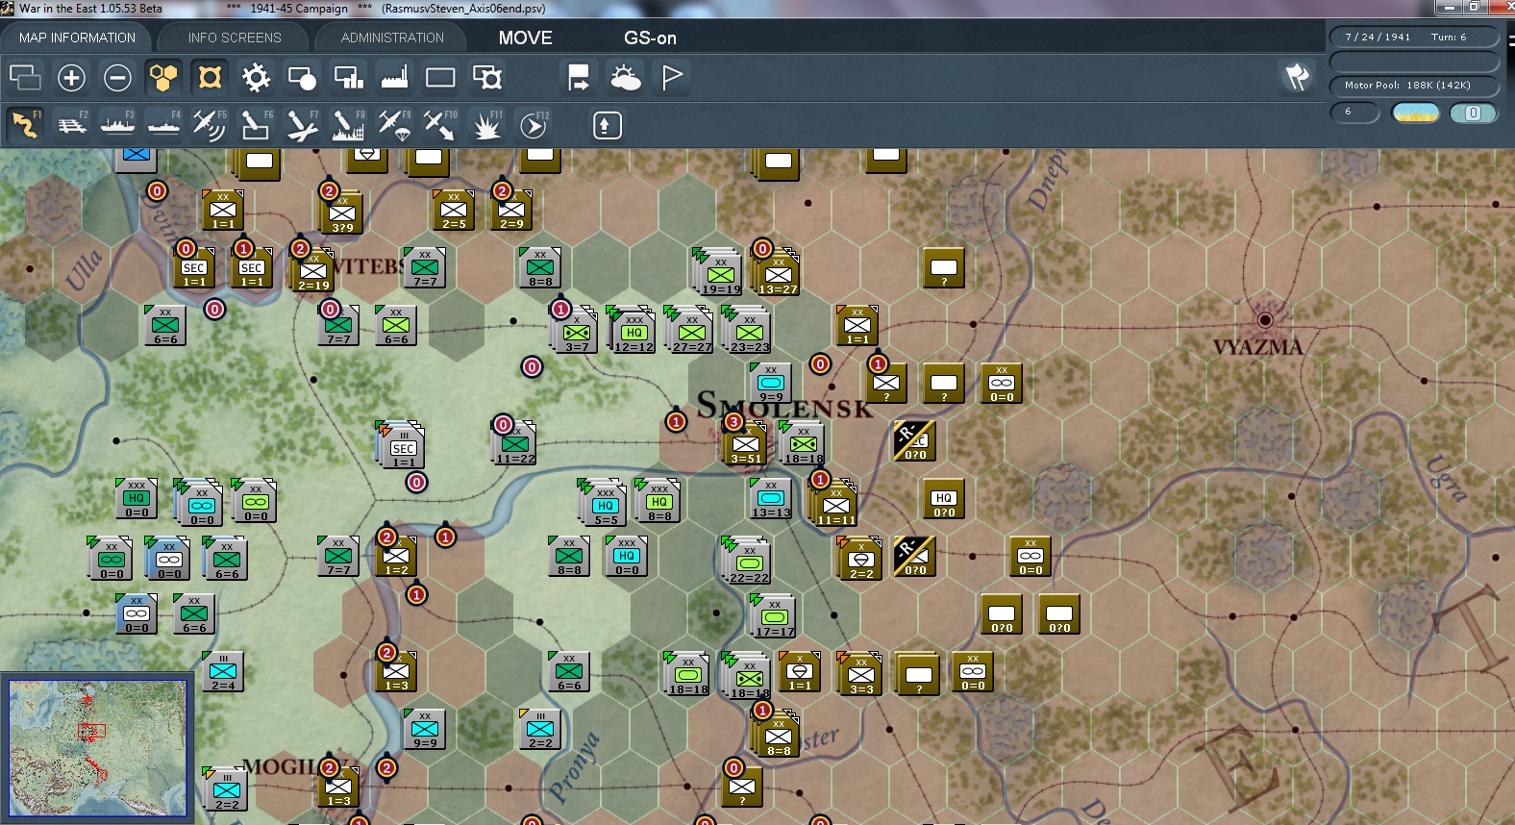Click the F12 circled arrow icon
The height and width of the screenshot is (825, 1515).
tap(533, 125)
